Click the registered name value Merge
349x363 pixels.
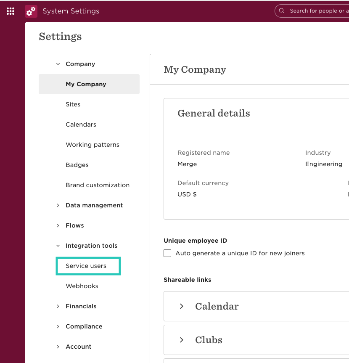[187, 164]
